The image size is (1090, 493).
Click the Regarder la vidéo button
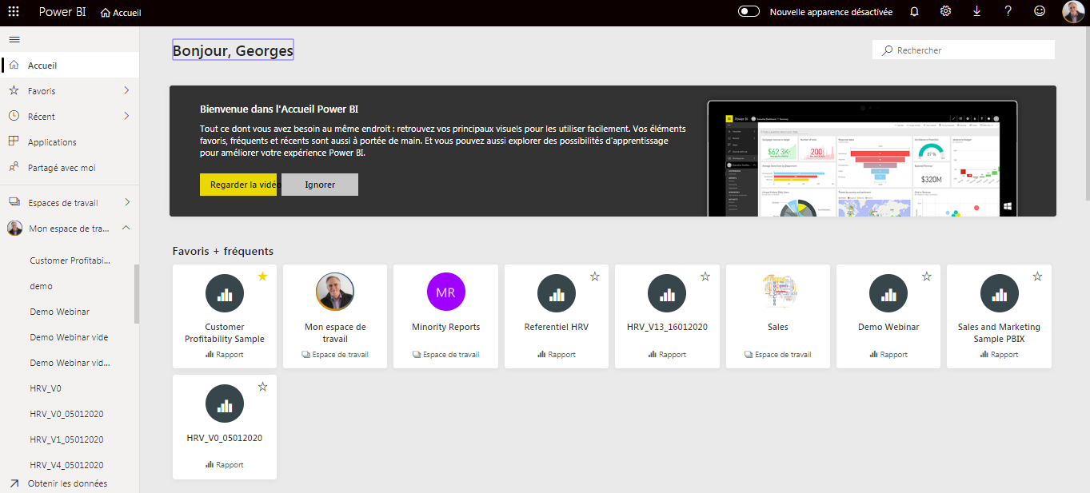238,185
